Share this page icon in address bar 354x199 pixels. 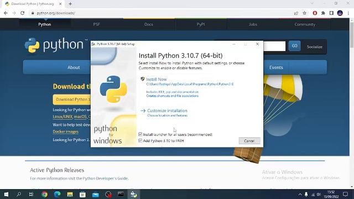pos(296,13)
